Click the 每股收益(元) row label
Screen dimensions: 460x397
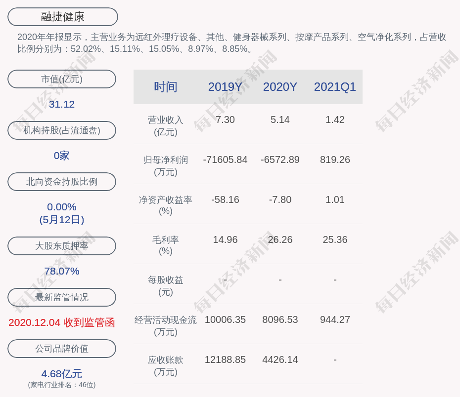click(x=166, y=286)
